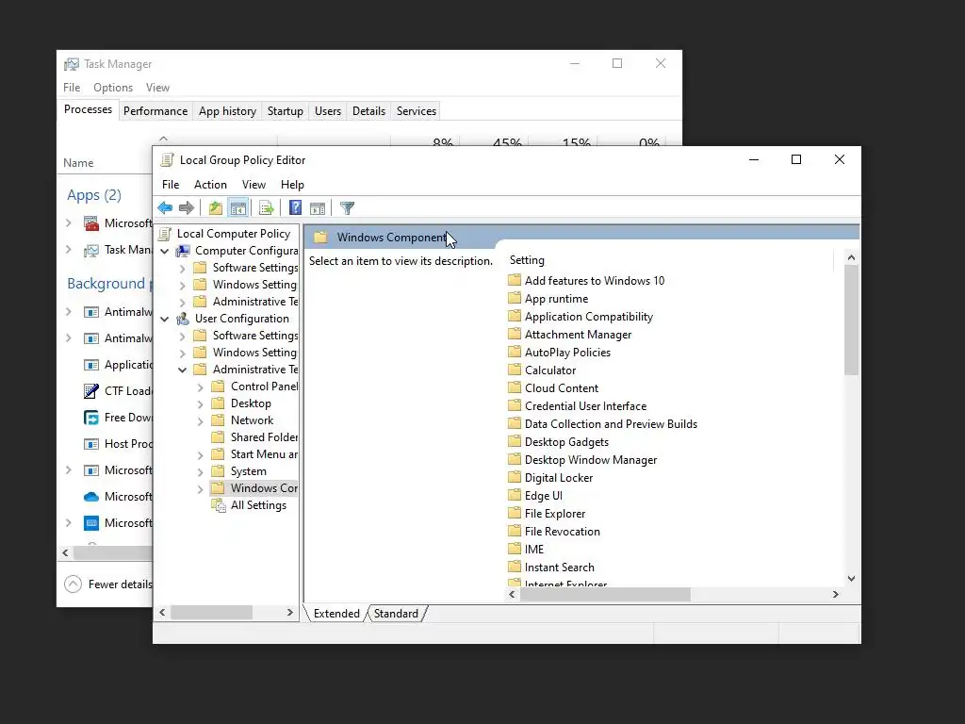Expand the Windows Components tree node
The image size is (965, 724).
(200, 489)
